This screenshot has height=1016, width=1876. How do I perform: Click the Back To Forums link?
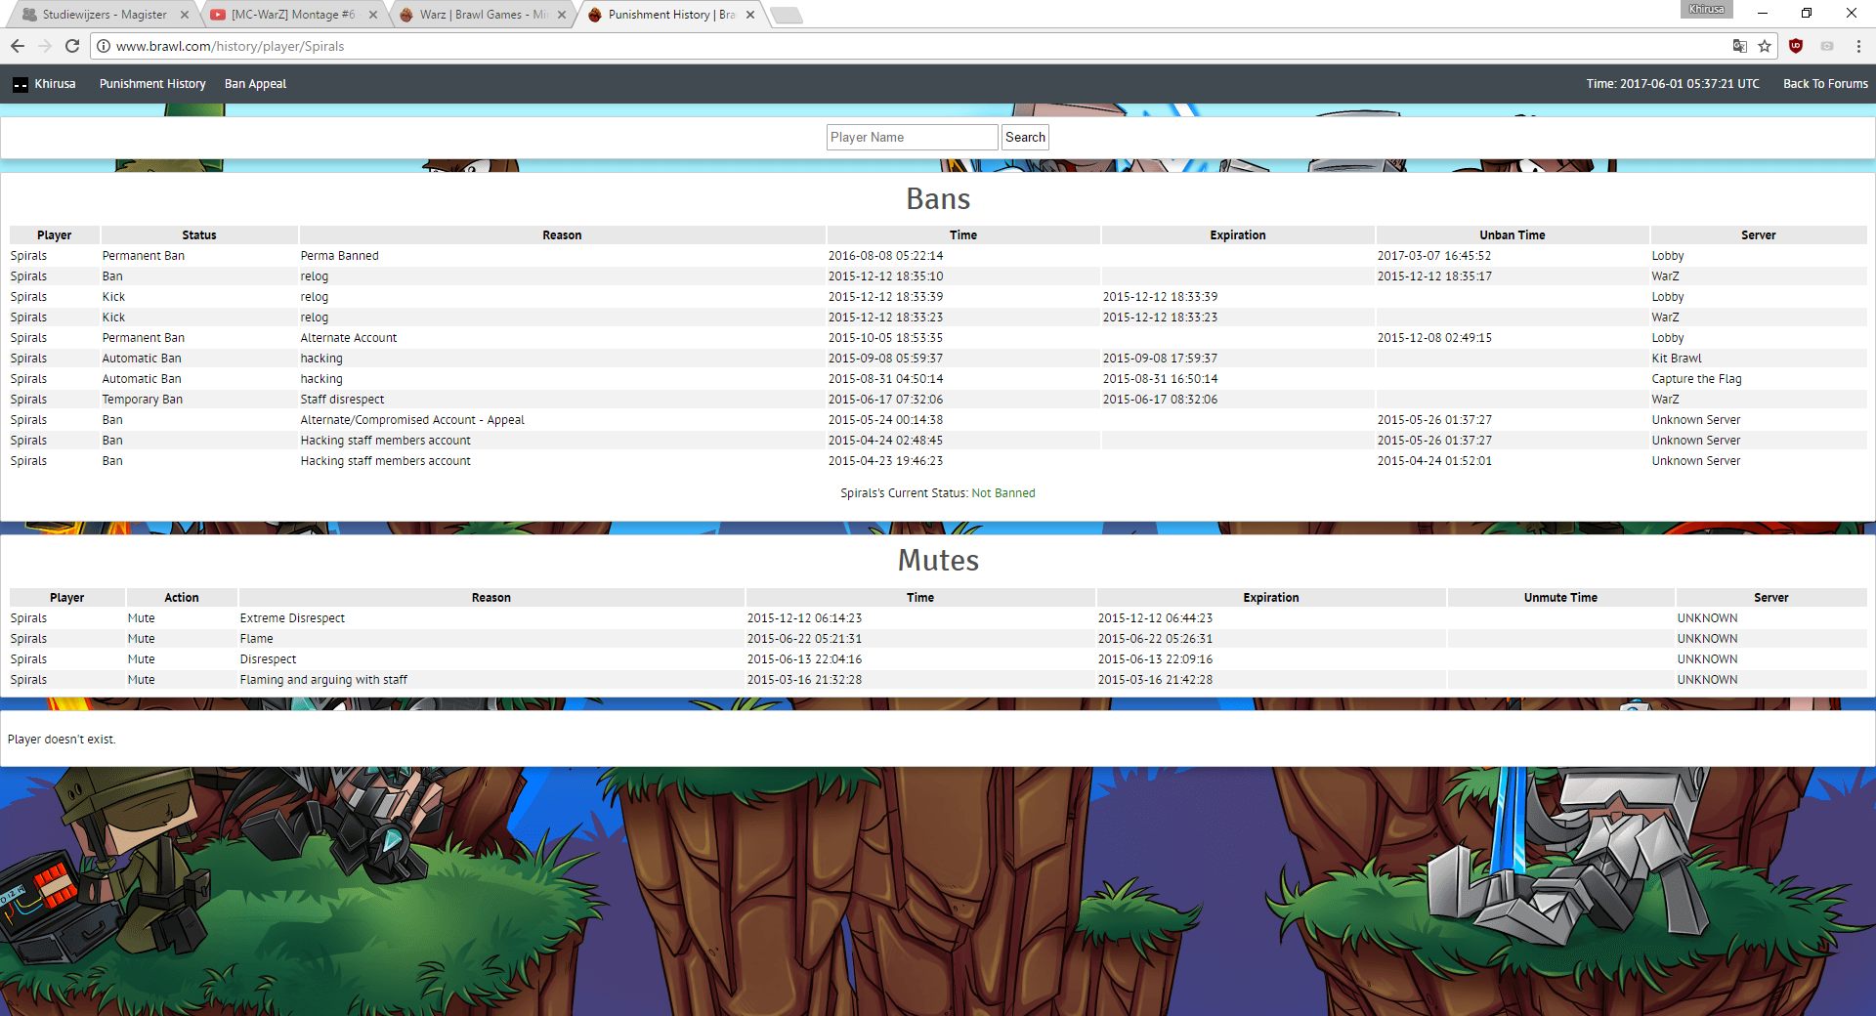[1825, 84]
